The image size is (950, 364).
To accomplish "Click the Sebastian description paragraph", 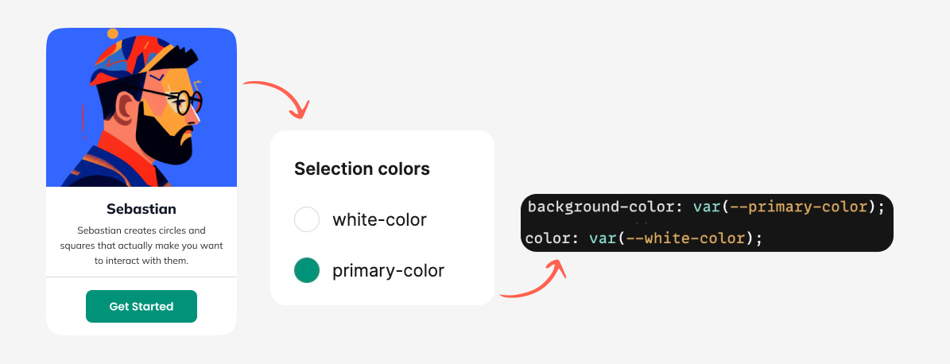I will click(x=142, y=245).
